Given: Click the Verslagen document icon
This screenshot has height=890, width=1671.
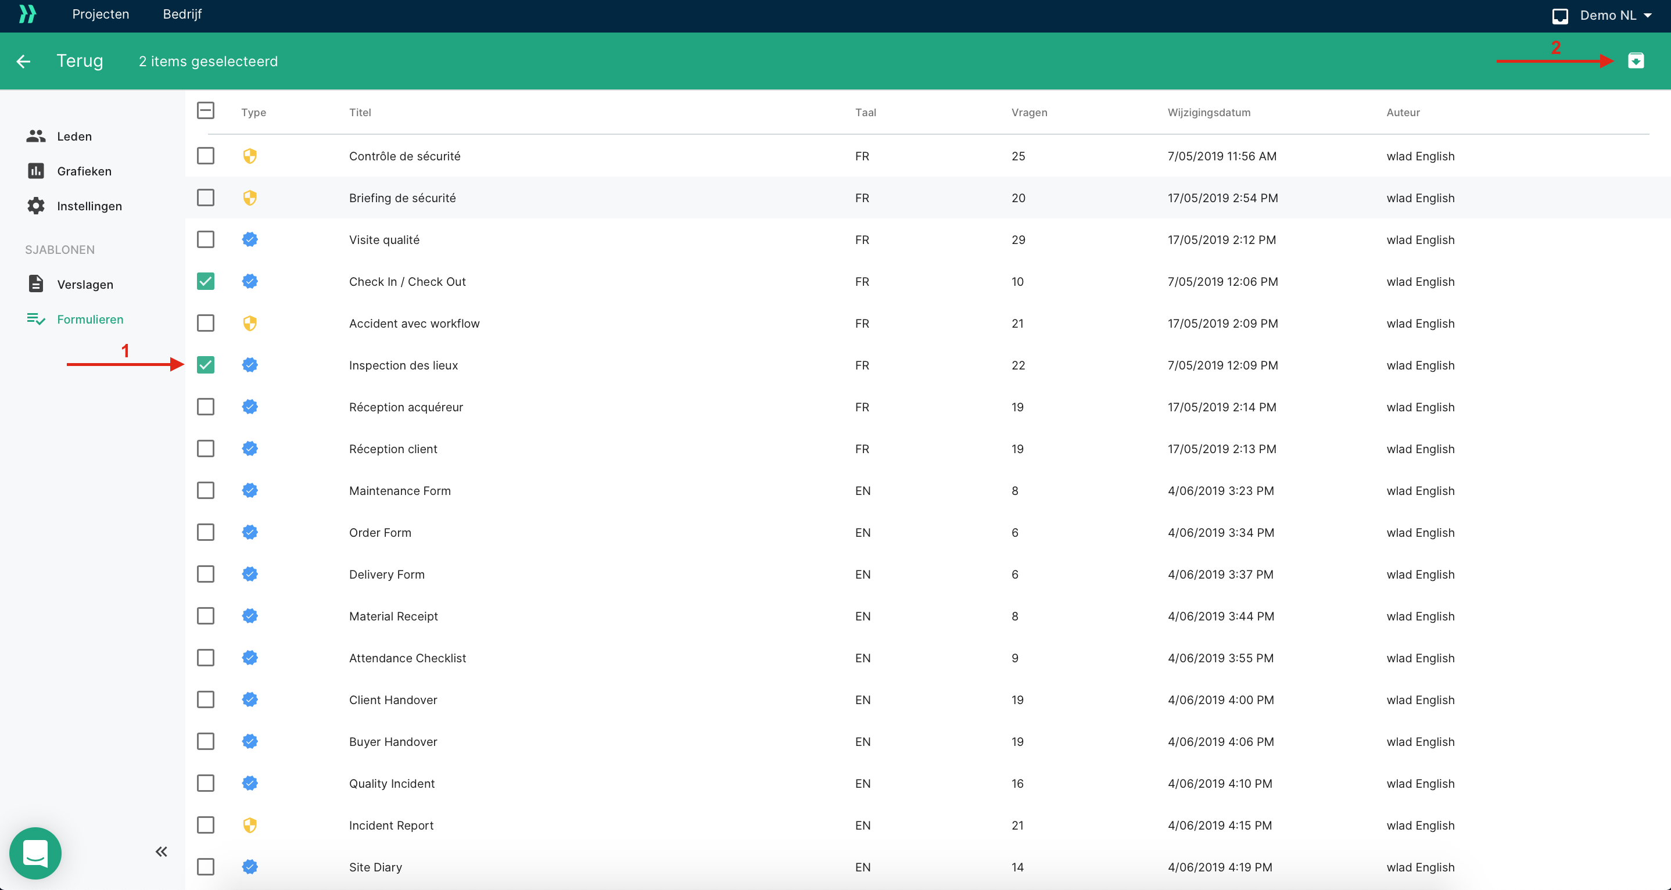Looking at the screenshot, I should (35, 283).
